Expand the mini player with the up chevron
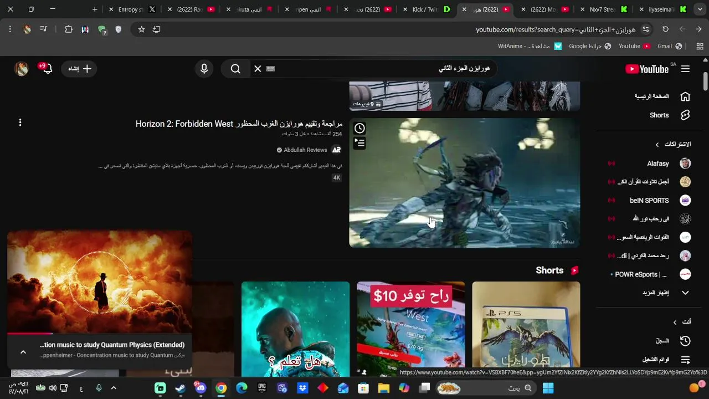 tap(23, 352)
